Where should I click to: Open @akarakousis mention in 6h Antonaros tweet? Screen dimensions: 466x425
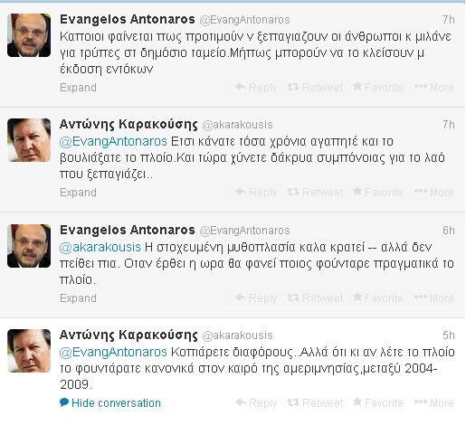pos(100,247)
